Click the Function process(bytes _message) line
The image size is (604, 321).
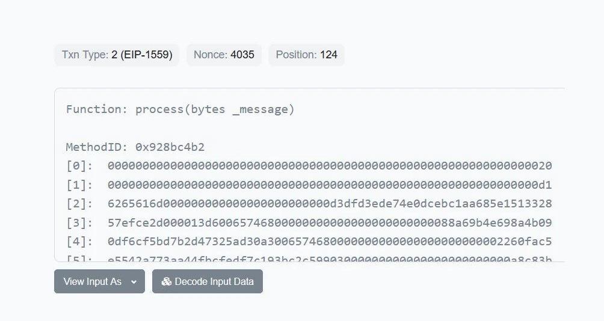point(180,109)
